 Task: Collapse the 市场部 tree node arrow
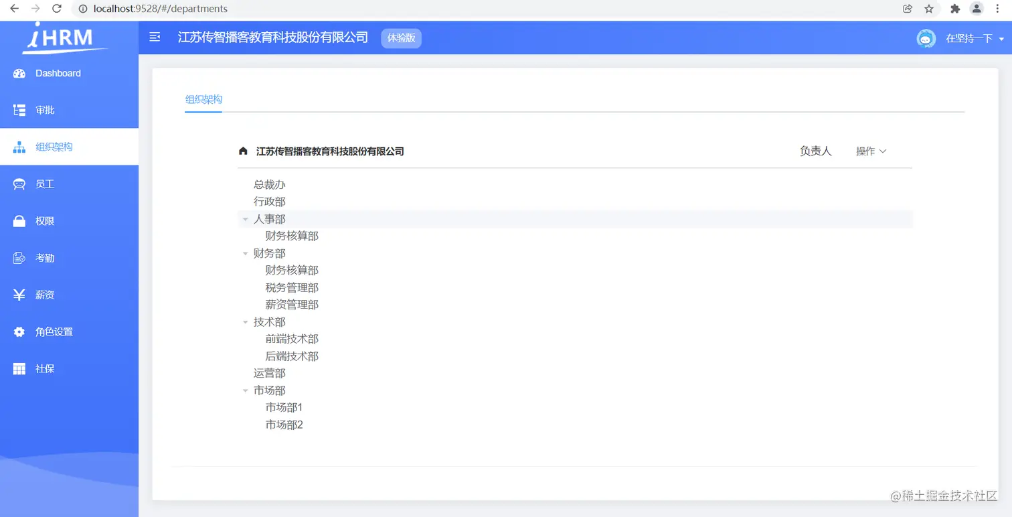pyautogui.click(x=246, y=391)
